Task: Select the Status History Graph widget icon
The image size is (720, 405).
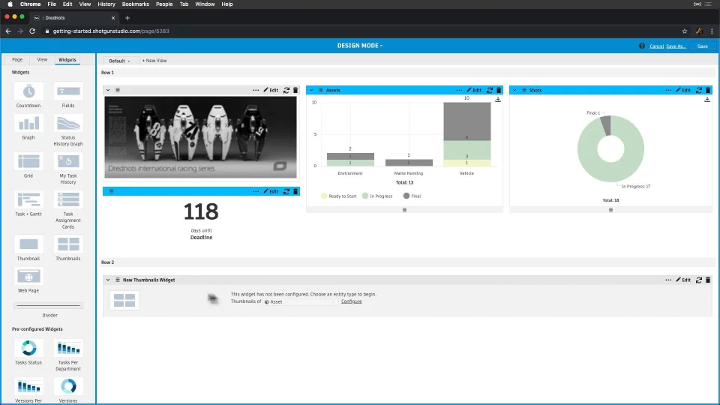Action: 68,124
